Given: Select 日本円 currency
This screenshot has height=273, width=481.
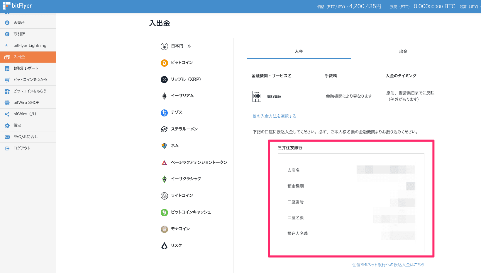Looking at the screenshot, I should (x=177, y=46).
